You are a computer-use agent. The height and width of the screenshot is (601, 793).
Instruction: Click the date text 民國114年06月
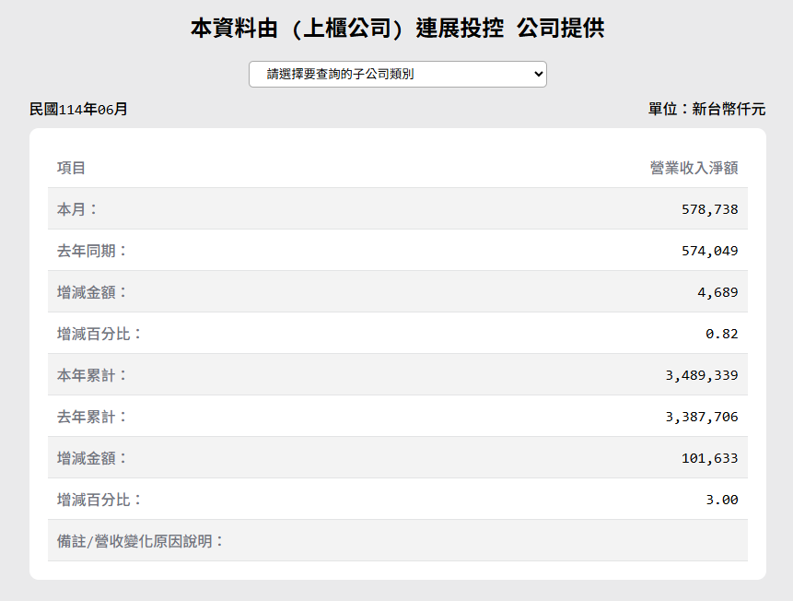pos(78,110)
